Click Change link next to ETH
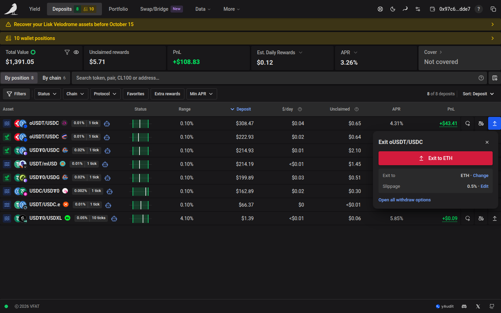 click(x=481, y=176)
